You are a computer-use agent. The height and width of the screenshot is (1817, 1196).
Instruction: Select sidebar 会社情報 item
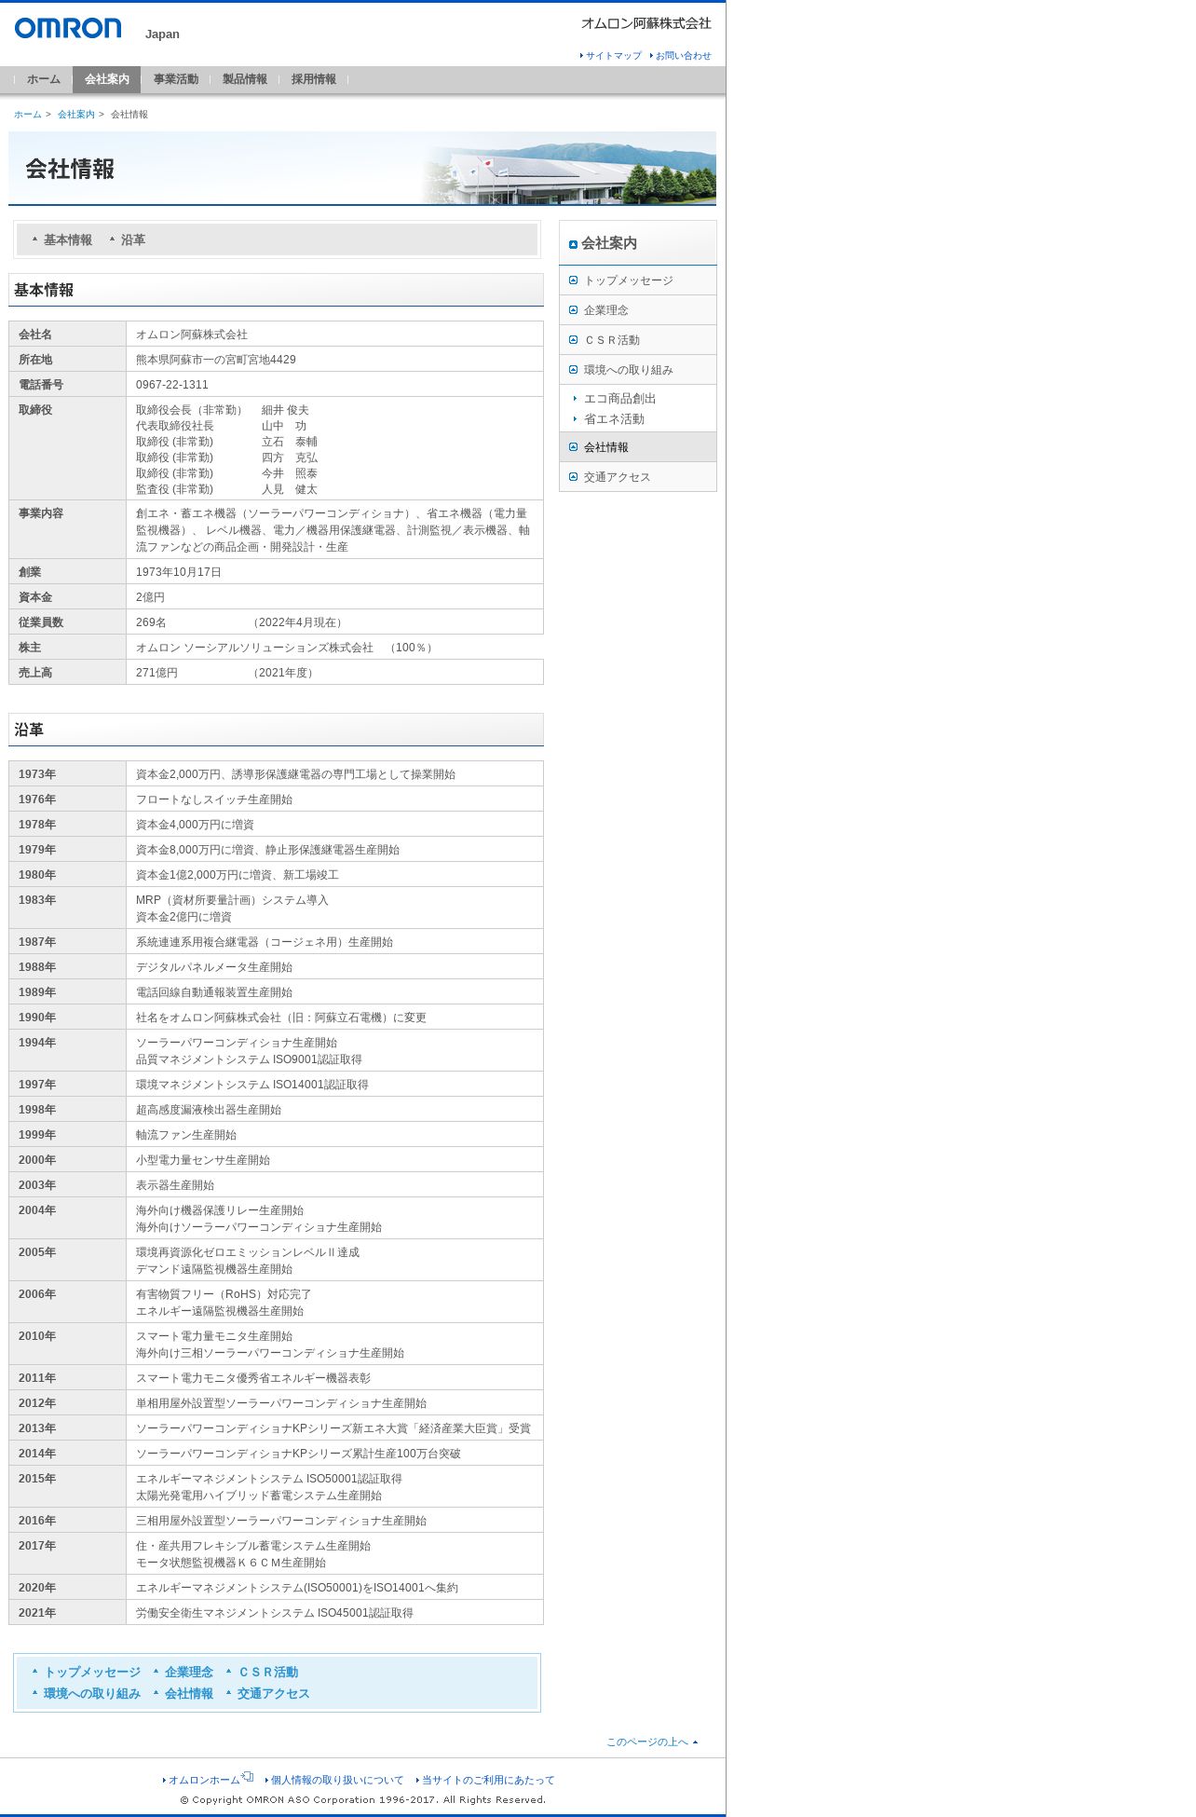click(638, 447)
